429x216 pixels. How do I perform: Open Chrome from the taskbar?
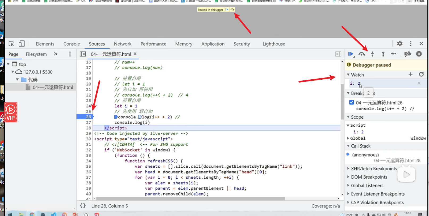[x=32, y=214]
